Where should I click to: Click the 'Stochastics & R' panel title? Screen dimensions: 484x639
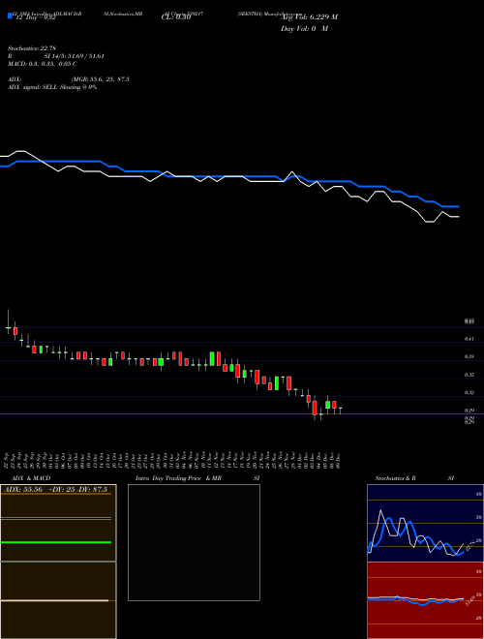click(x=396, y=478)
